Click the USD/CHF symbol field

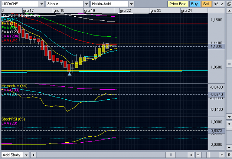tap(20, 4)
